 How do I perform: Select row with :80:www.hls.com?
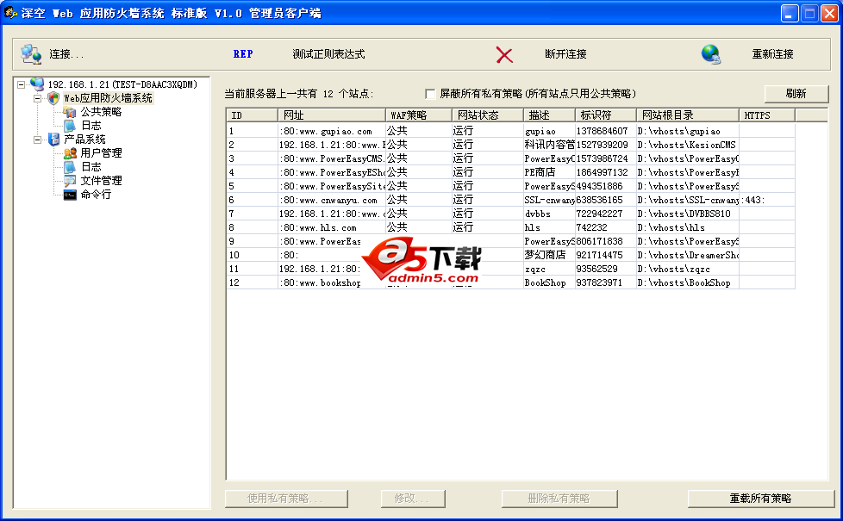(510, 227)
